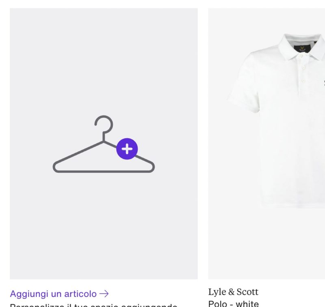Click the empty gray area below the hanger

[x=104, y=225]
